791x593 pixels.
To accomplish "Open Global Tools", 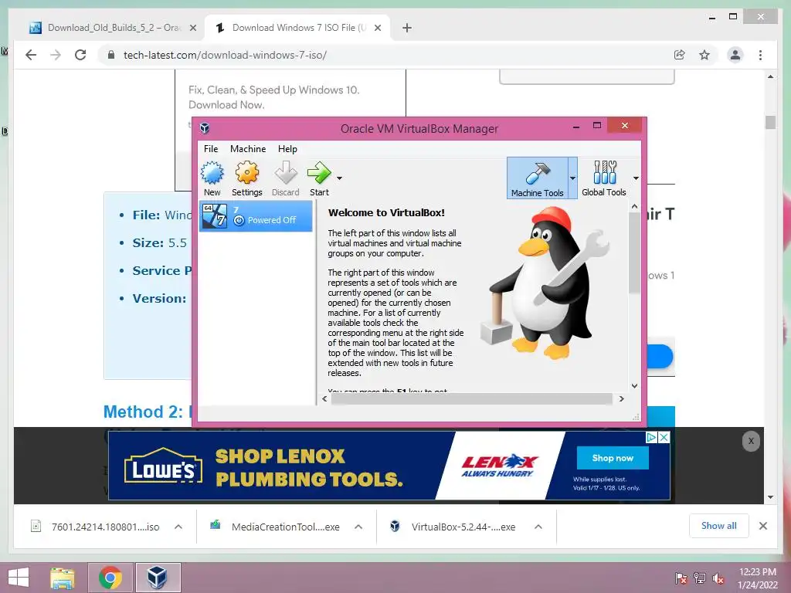I will pyautogui.click(x=604, y=178).
